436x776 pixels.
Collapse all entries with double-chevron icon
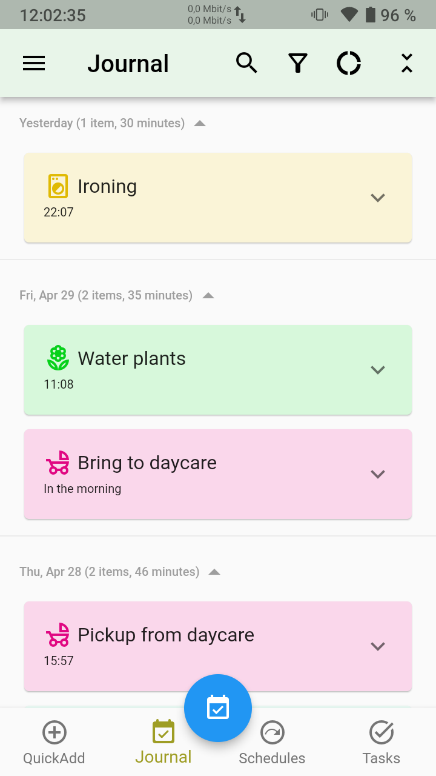[407, 63]
